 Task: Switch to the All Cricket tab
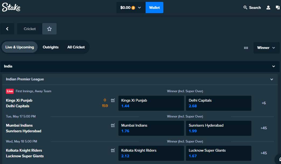pyautogui.click(x=76, y=47)
